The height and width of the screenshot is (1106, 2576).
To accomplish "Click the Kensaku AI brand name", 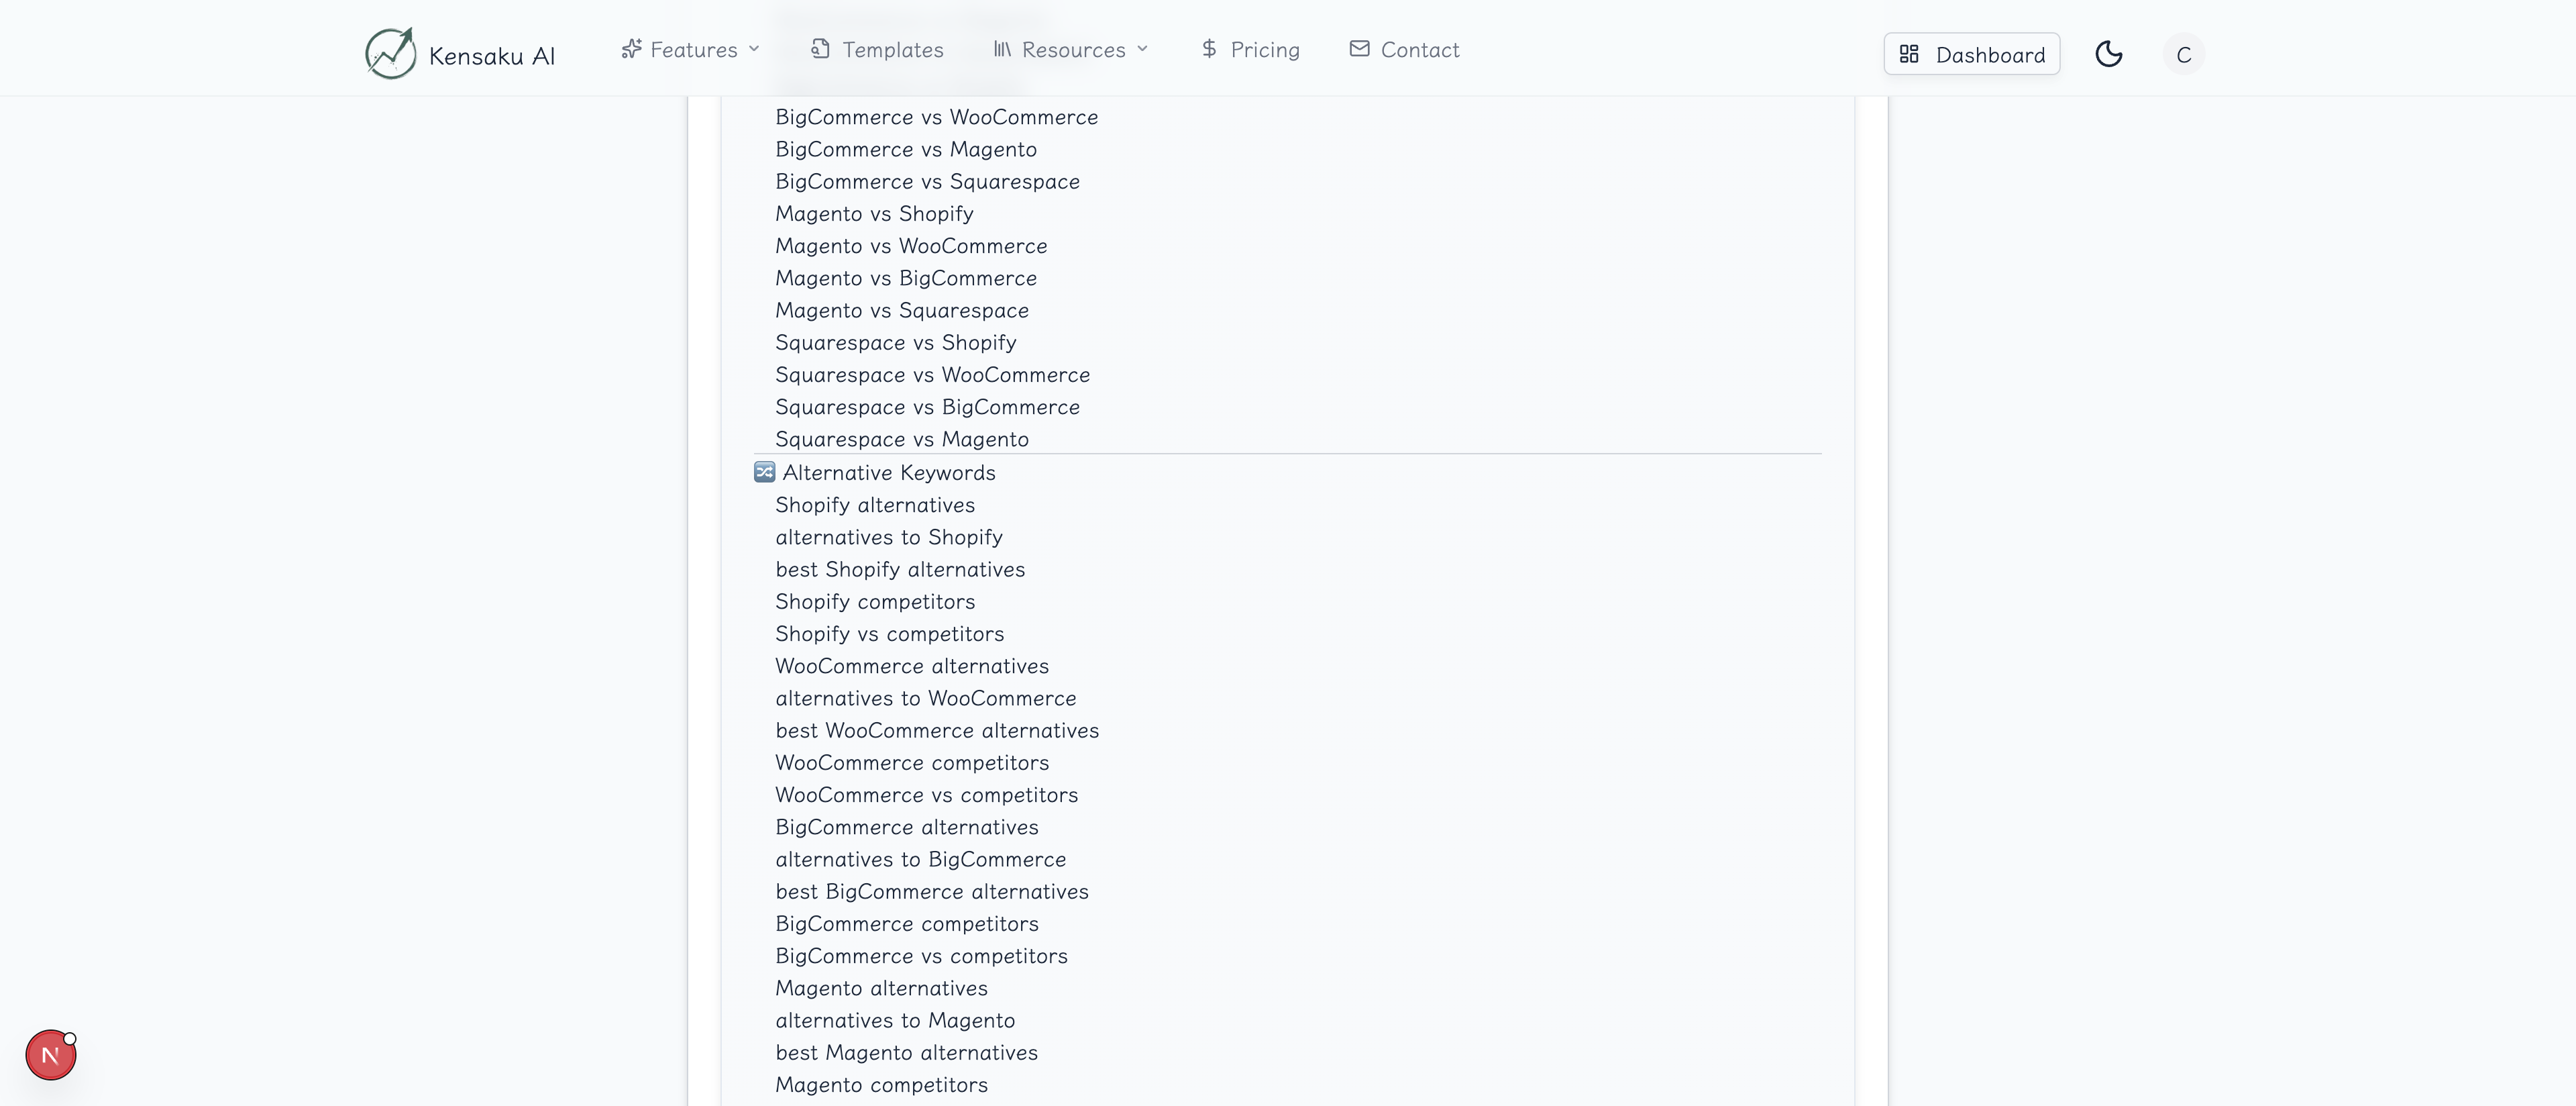I will [x=491, y=56].
